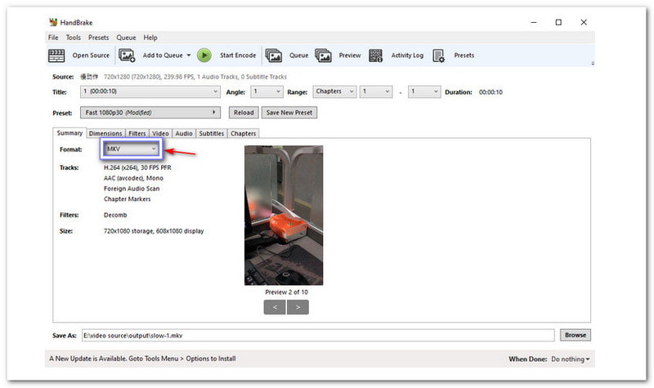Screen dimensions: 654x388
Task: Click the Save As file path field
Action: (x=317, y=335)
